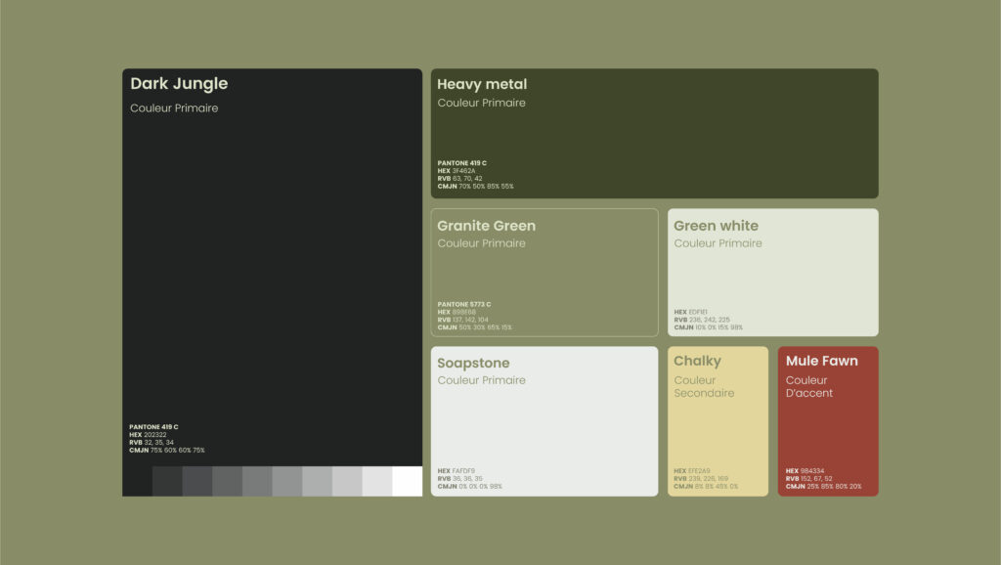Select the Heavy metal color title

coord(482,85)
